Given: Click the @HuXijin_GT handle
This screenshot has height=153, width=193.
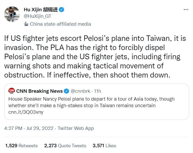Looking at the screenshot, I should click(x=37, y=17).
